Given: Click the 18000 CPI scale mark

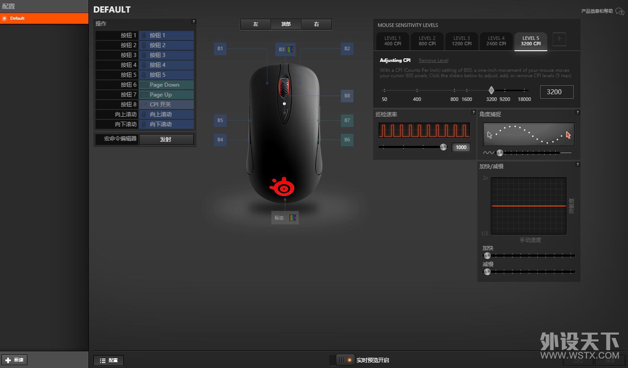Looking at the screenshot, I should coord(524,99).
